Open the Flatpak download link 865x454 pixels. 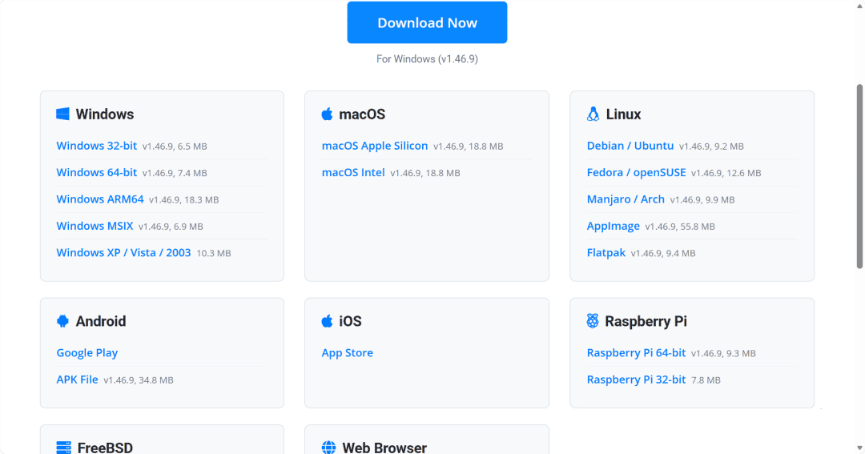click(605, 253)
